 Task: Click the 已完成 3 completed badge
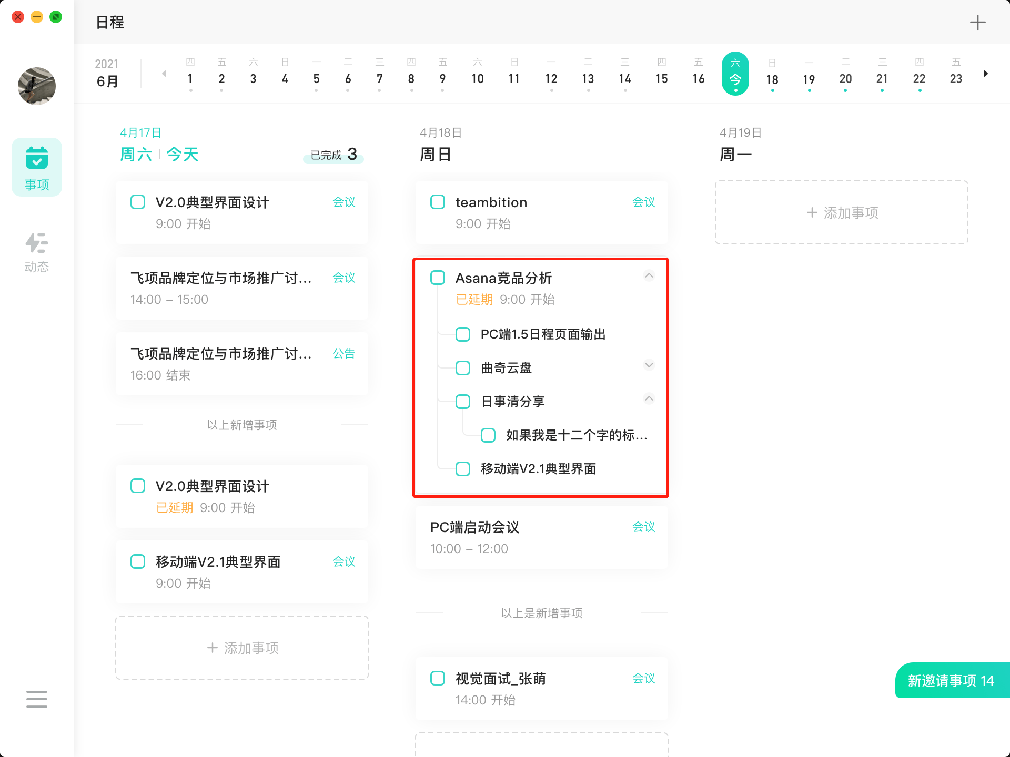(x=334, y=155)
